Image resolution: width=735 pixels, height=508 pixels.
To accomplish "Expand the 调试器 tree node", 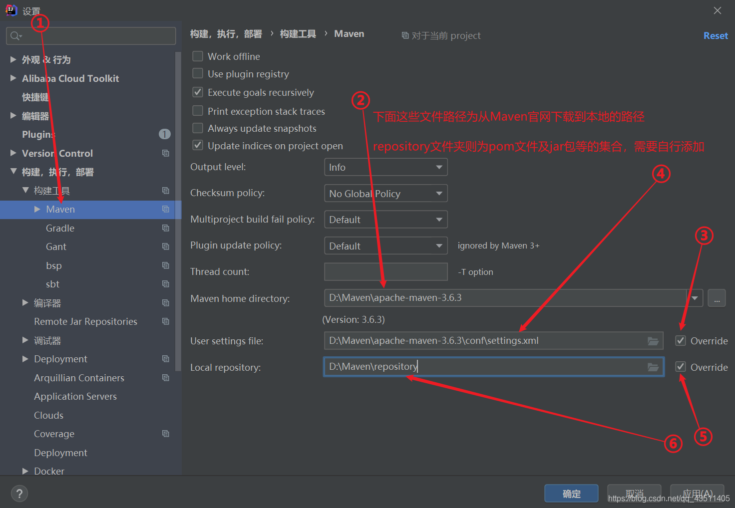I will click(x=25, y=340).
